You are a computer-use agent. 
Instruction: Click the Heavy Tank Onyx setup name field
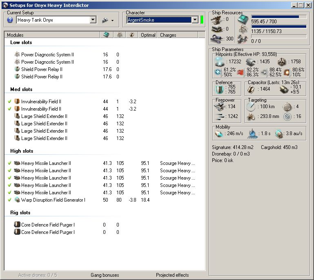tap(53, 20)
